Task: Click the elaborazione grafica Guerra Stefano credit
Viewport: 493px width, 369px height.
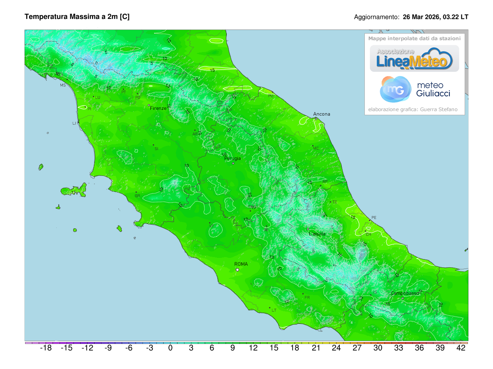Action: point(413,109)
